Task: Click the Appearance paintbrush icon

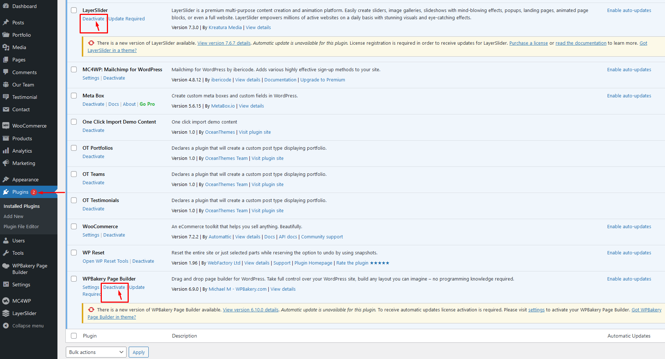Action: [6, 179]
